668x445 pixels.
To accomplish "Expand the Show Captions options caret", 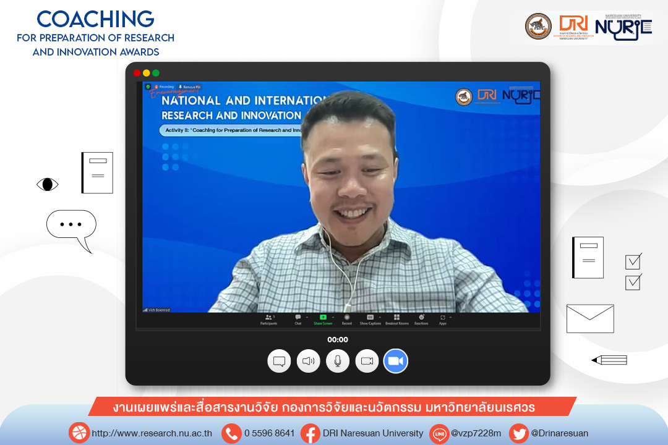I will [x=380, y=317].
